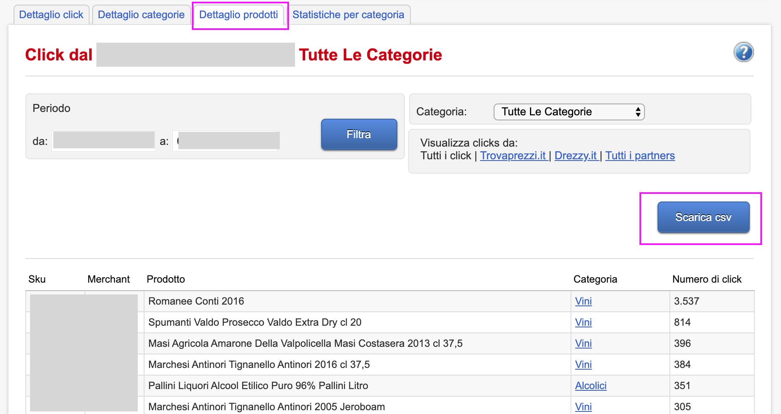Screen dimensions: 781x414
Task: Click the click count 351
Action: (x=682, y=386)
